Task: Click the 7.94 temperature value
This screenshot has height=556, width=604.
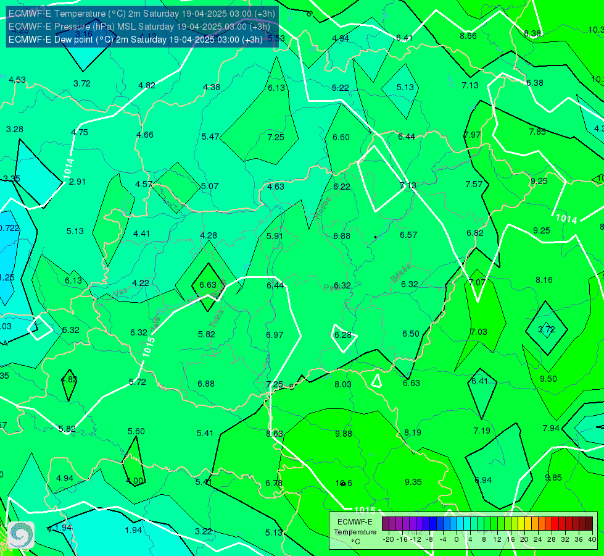Action: pos(551,428)
